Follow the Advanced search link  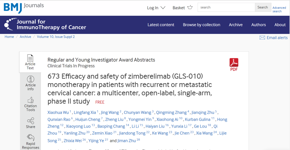tap(279, 9)
